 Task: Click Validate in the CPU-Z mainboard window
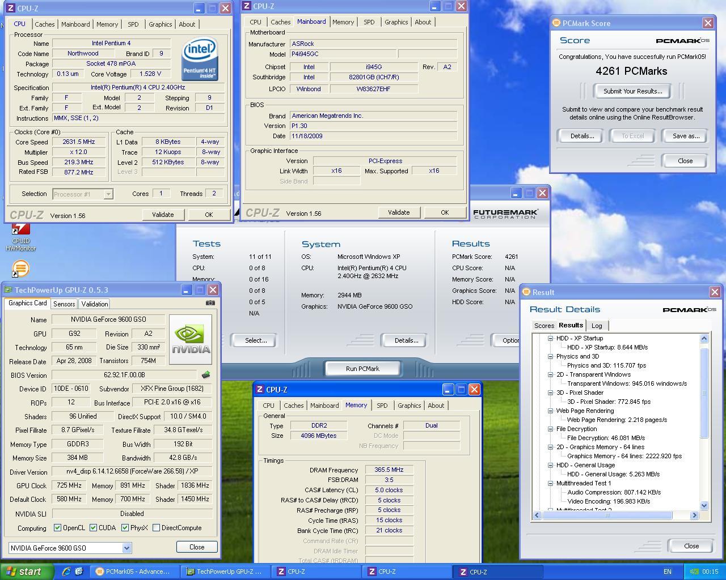click(399, 212)
